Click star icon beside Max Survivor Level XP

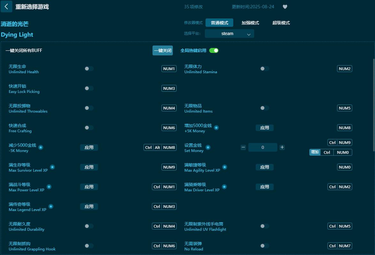[x=52, y=167]
